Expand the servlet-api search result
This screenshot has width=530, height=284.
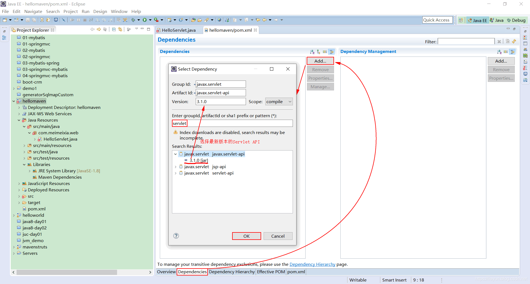(x=175, y=173)
